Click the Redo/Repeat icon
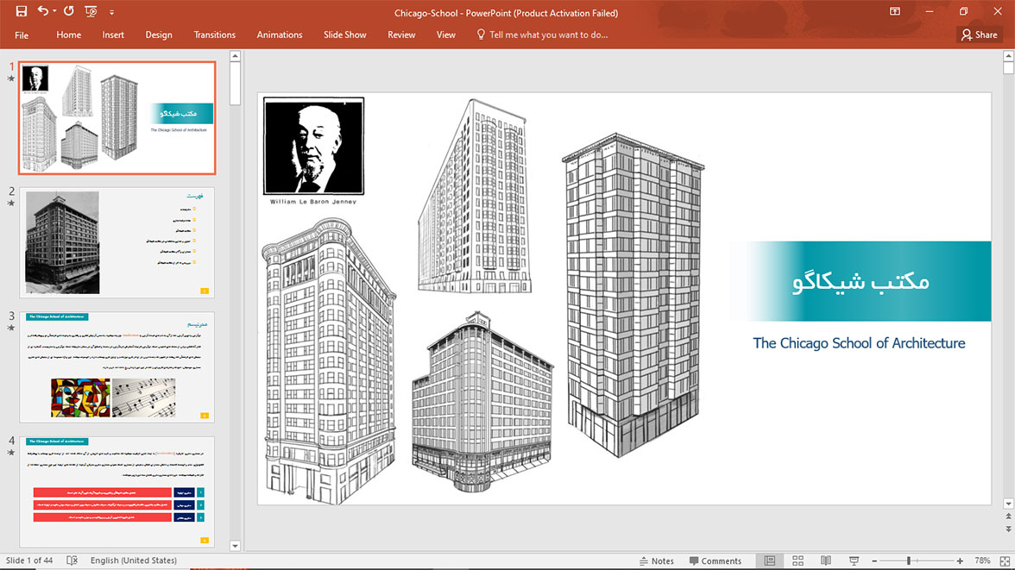The height and width of the screenshot is (570, 1015). [x=69, y=11]
